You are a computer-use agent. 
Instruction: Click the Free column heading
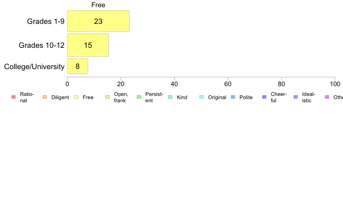(98, 5)
